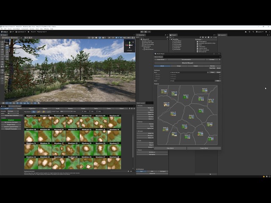Collapse the MicroVerse object in Hierarchy
This screenshot has width=271, height=203.
(142, 46)
